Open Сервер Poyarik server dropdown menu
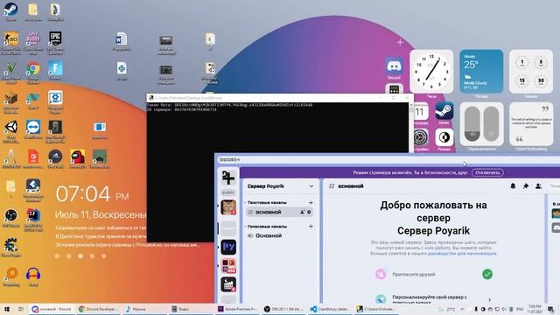Screen dimensions: 560x315 [280, 186]
